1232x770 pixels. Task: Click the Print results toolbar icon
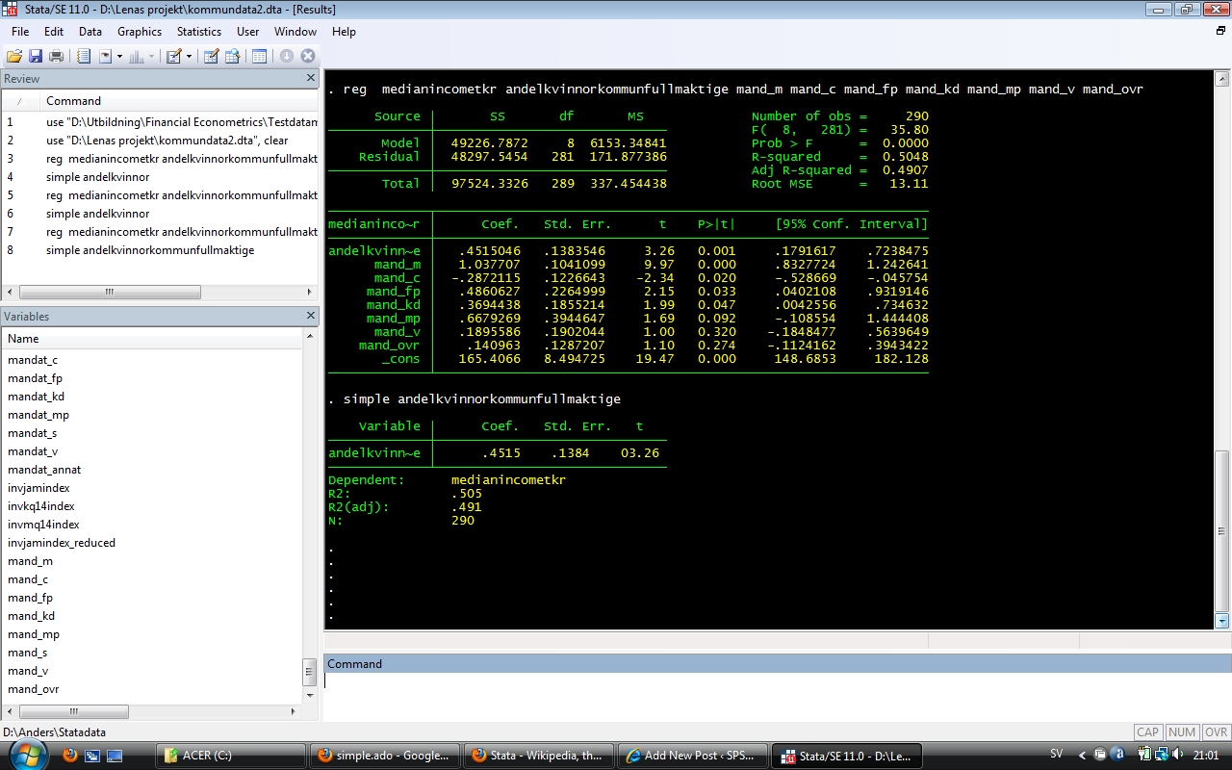[x=56, y=57]
